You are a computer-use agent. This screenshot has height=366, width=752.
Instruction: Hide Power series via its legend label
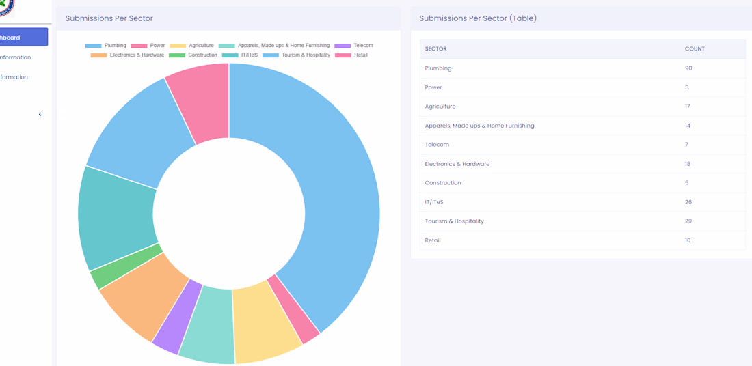157,46
